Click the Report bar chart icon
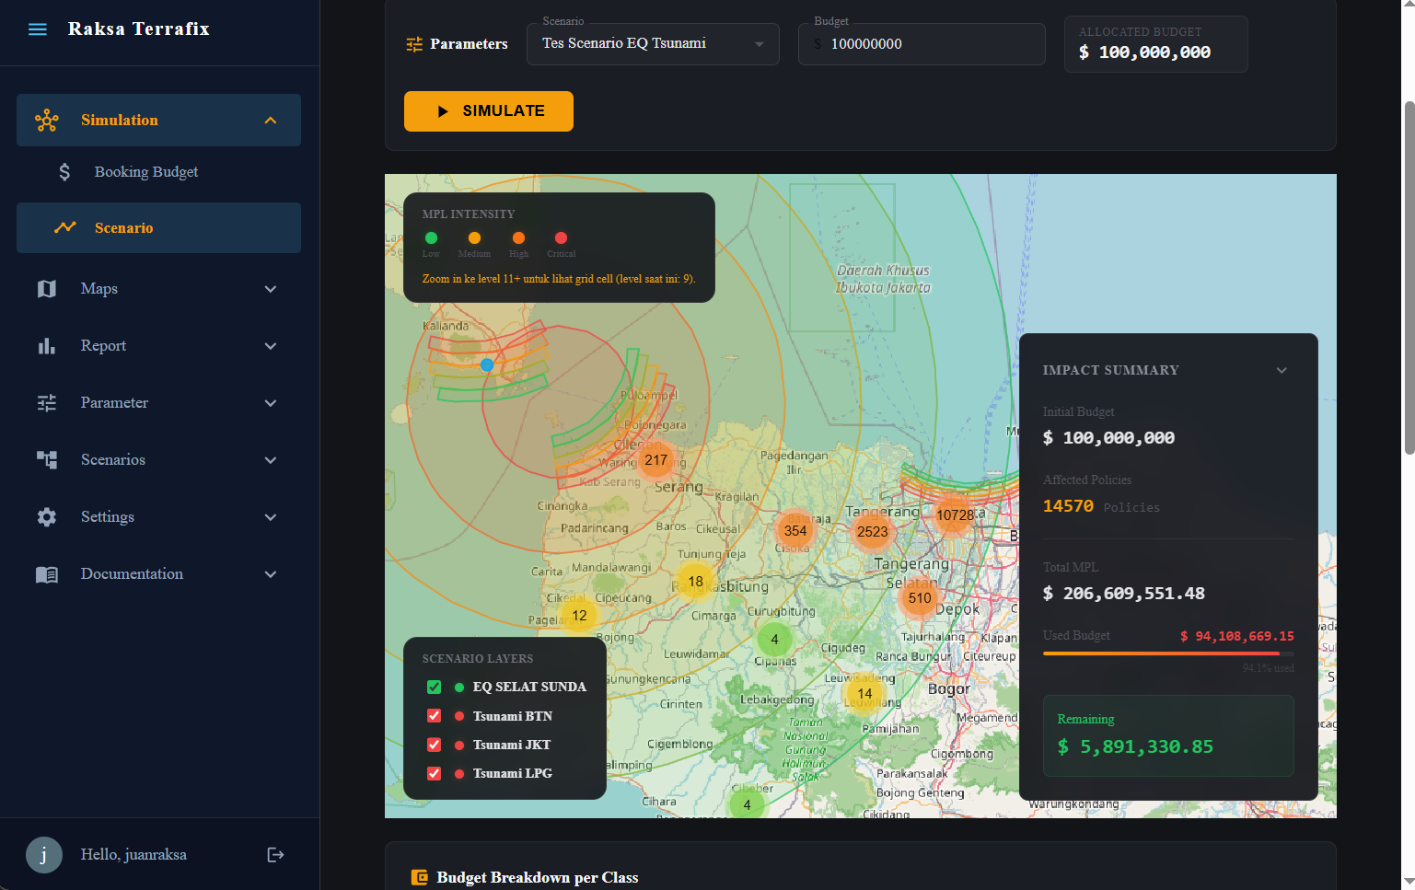The height and width of the screenshot is (890, 1415). click(47, 346)
